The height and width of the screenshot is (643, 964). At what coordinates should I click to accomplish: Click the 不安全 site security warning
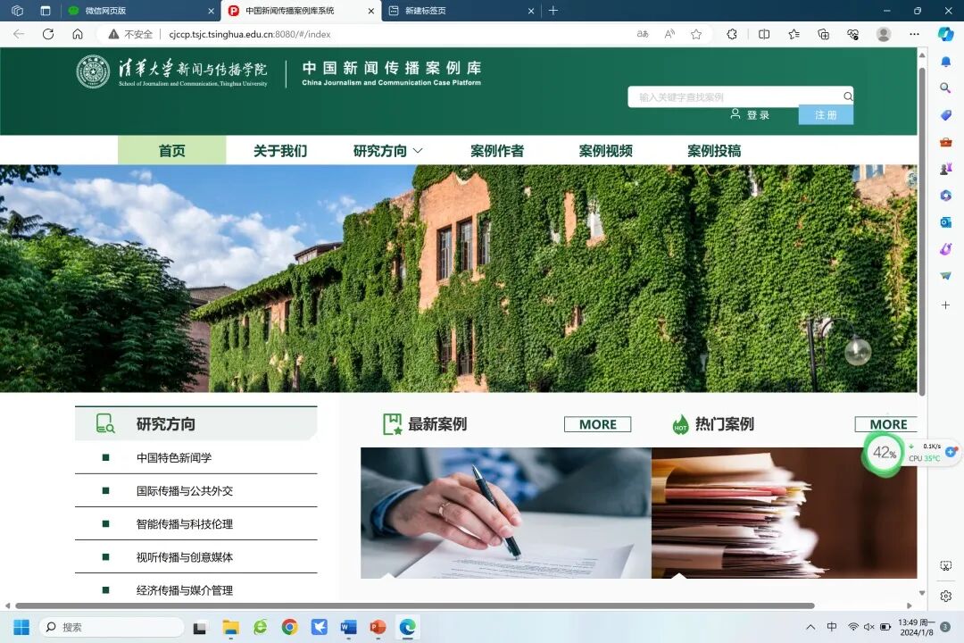(x=130, y=35)
